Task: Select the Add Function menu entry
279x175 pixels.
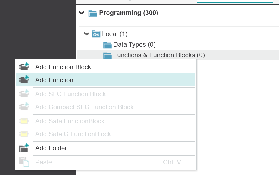Action: point(106,80)
